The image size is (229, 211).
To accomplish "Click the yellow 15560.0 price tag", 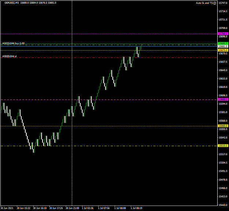I will [x=223, y=126].
